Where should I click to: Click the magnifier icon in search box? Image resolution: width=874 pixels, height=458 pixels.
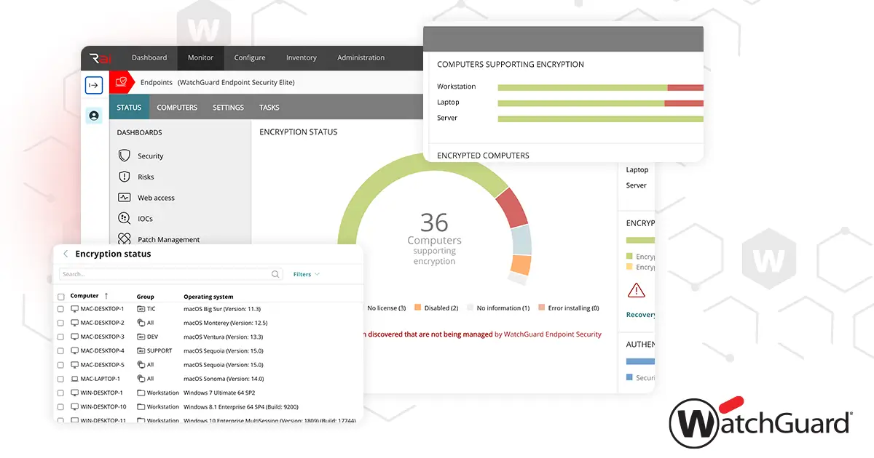coord(275,274)
